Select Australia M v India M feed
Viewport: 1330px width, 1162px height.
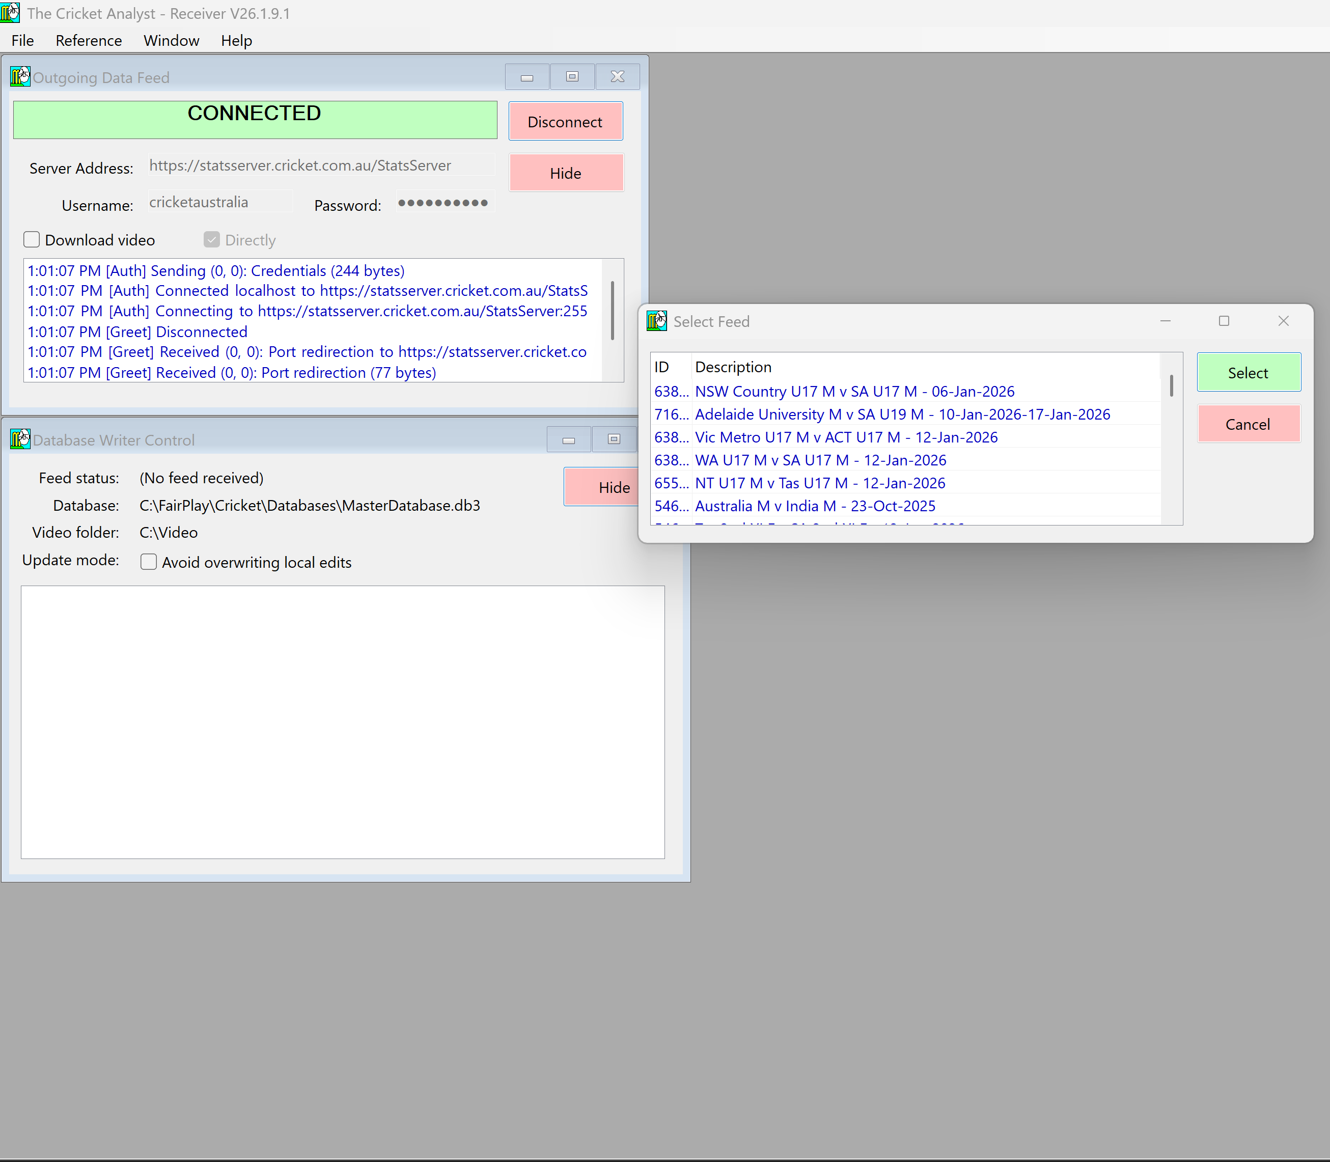pos(906,506)
